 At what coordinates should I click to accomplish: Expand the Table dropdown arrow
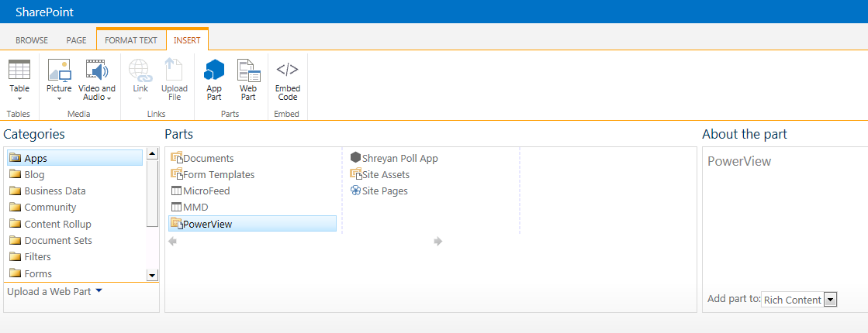(19, 99)
